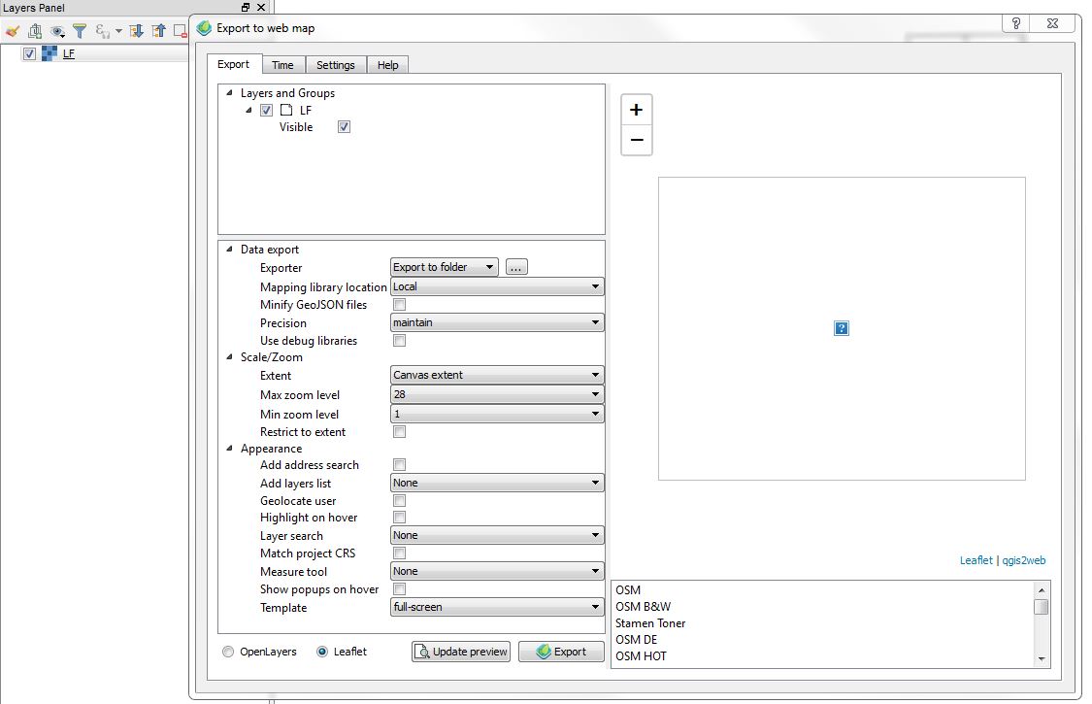This screenshot has height=704, width=1092.
Task: Click the Export button
Action: click(561, 652)
